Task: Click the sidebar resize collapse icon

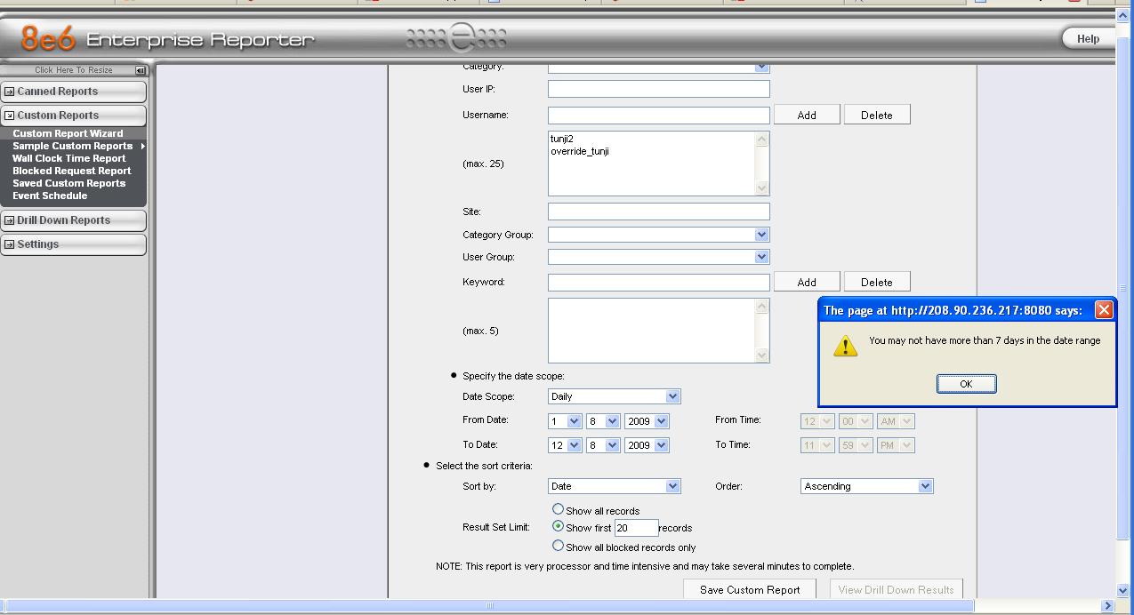Action: point(141,70)
